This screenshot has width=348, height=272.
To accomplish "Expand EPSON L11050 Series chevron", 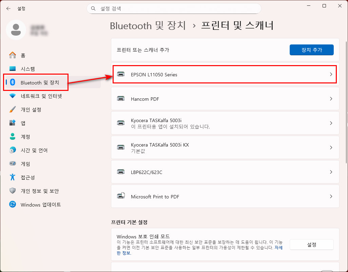I will point(331,74).
